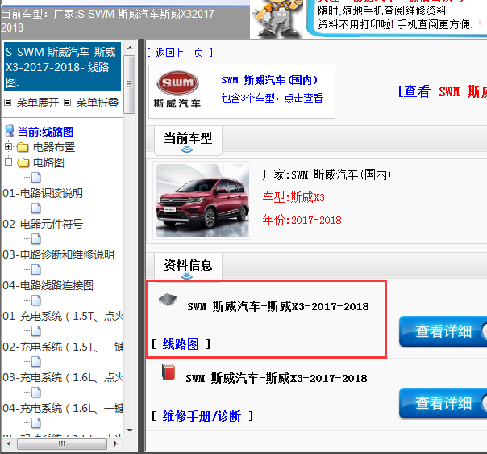Screen dimensions: 487x454
Task: Click the S-SWM 斯威汽车-斯威X3 blue title
Action: click(62, 66)
